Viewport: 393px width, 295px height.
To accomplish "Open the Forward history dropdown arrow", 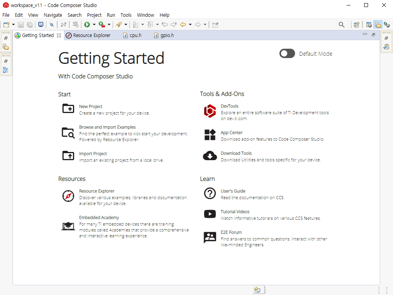I will point(205,25).
